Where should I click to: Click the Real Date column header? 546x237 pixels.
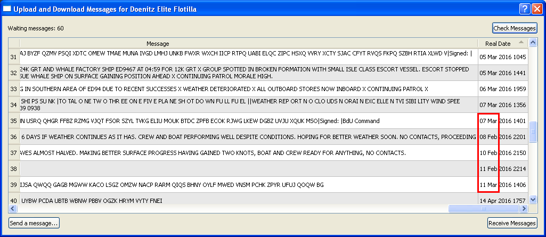coord(498,43)
